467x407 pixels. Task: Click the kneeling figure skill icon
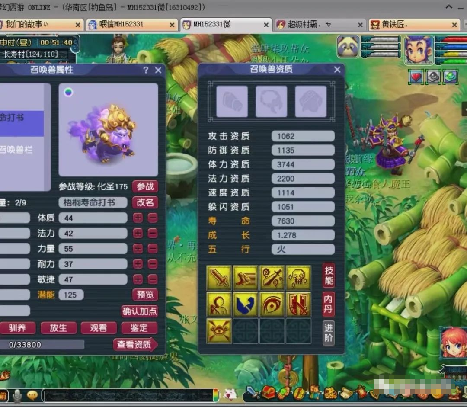[x=219, y=304]
